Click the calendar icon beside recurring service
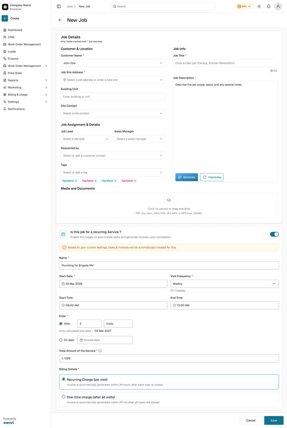Screen dimensions: 287x428 63,234
